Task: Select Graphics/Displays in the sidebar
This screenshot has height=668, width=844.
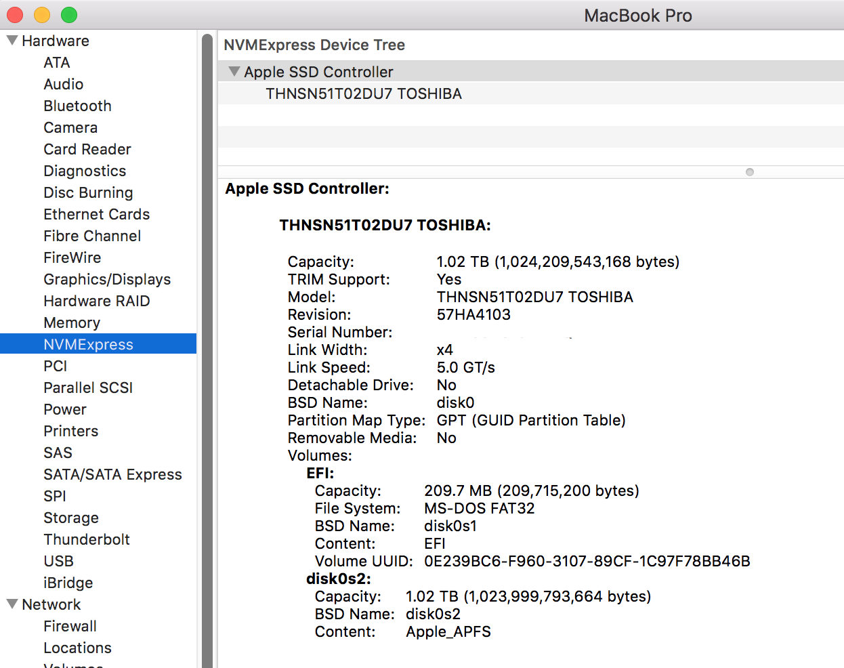Action: point(107,279)
